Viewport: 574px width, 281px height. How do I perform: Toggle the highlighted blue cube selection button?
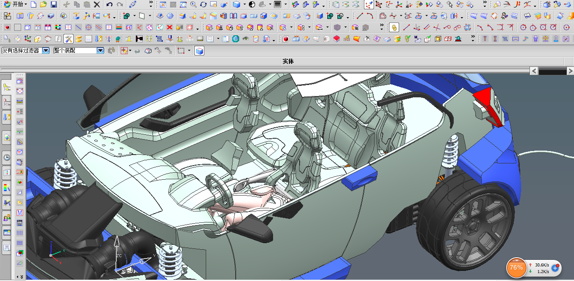tap(200, 51)
